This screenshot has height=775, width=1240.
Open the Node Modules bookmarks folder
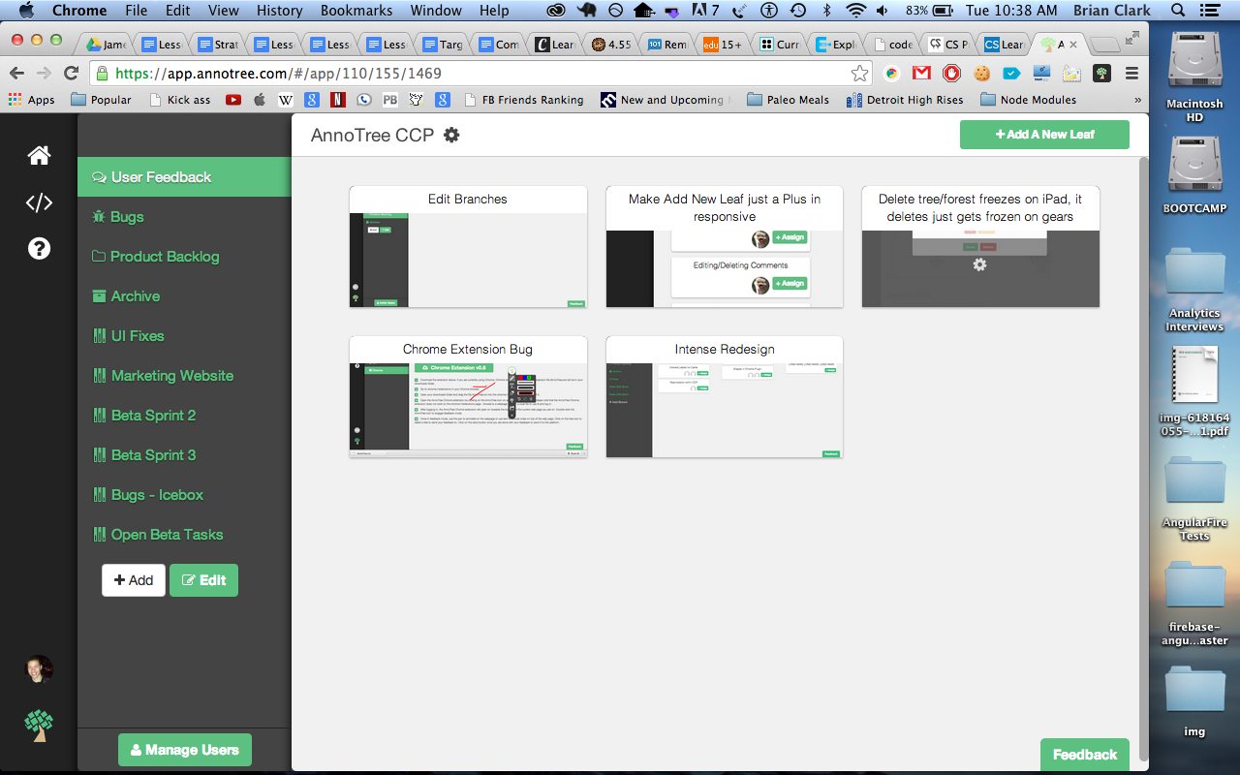(1028, 100)
